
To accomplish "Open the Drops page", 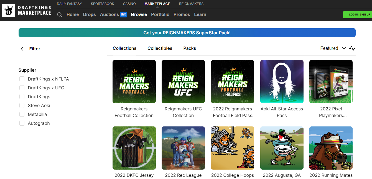I will pos(89,15).
